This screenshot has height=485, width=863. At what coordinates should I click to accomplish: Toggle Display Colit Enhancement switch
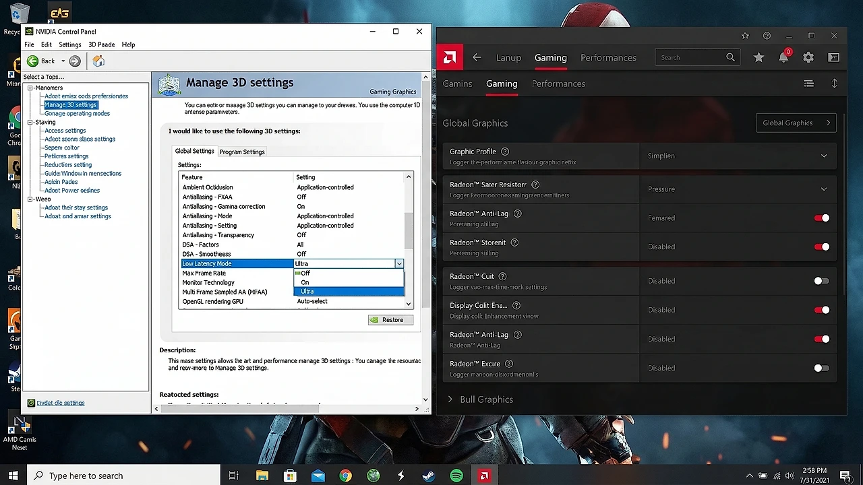(821, 310)
